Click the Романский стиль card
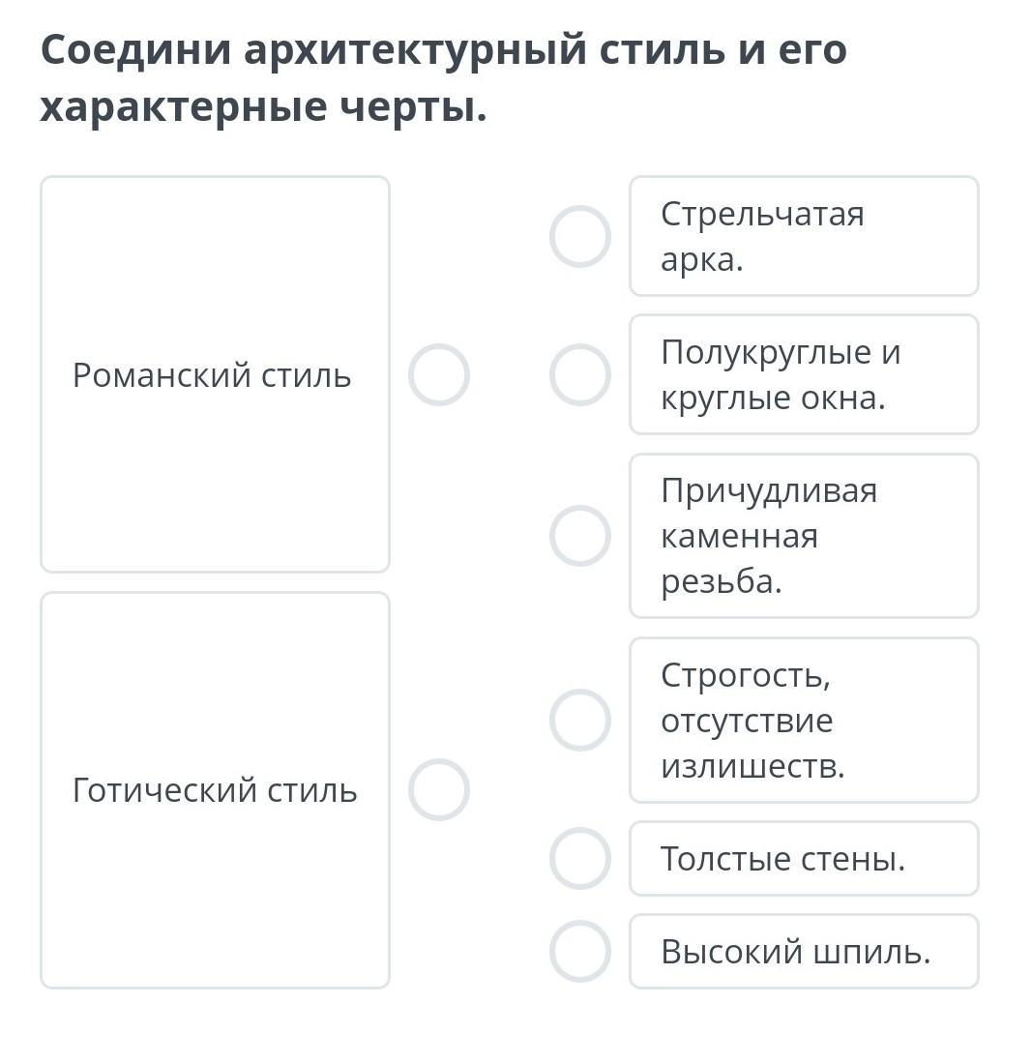The image size is (1032, 1063). [214, 374]
